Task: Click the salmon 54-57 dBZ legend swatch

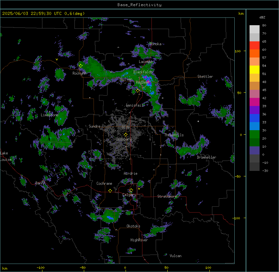Action: pyautogui.click(x=254, y=62)
